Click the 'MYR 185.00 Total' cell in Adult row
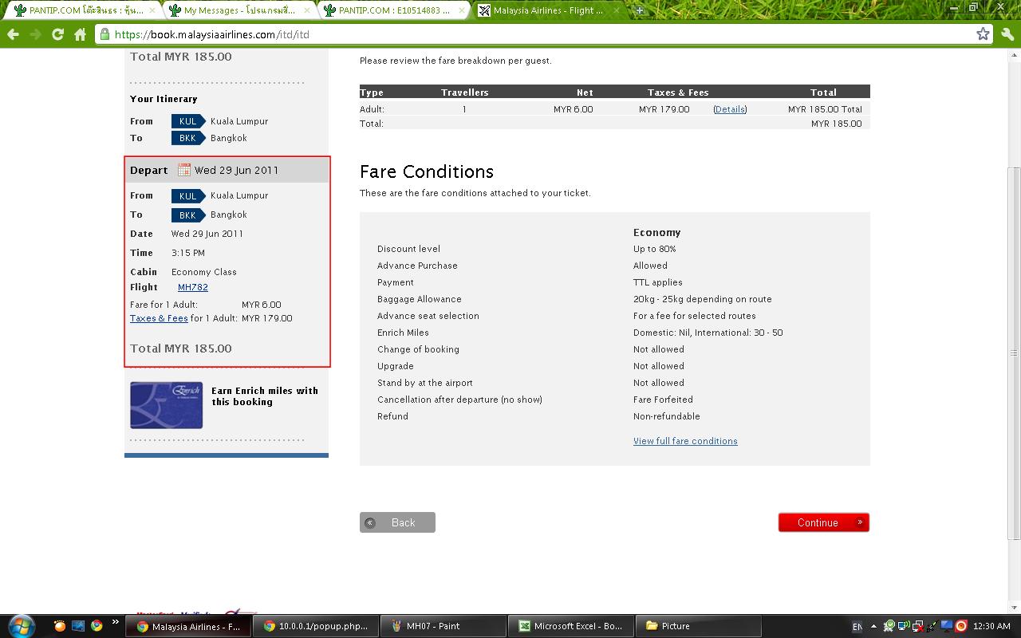 (825, 109)
